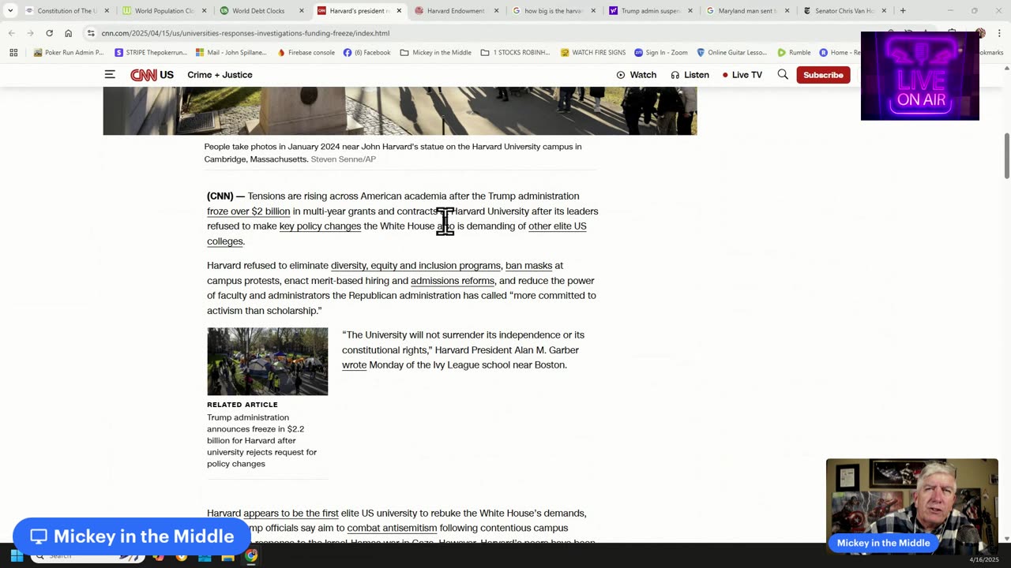The image size is (1011, 568).
Task: Close the World Debt Clocks tab
Action: (302, 11)
